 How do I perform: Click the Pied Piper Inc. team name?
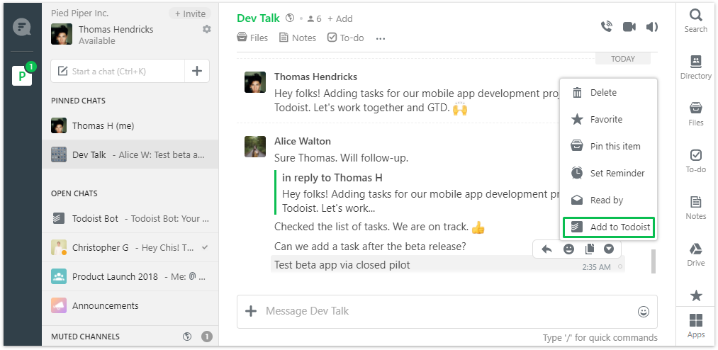tap(79, 13)
